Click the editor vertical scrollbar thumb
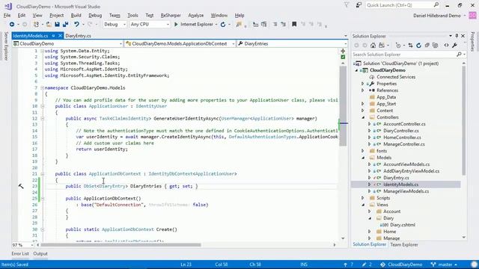Viewport: 479px width, 269px height. pos(343,105)
